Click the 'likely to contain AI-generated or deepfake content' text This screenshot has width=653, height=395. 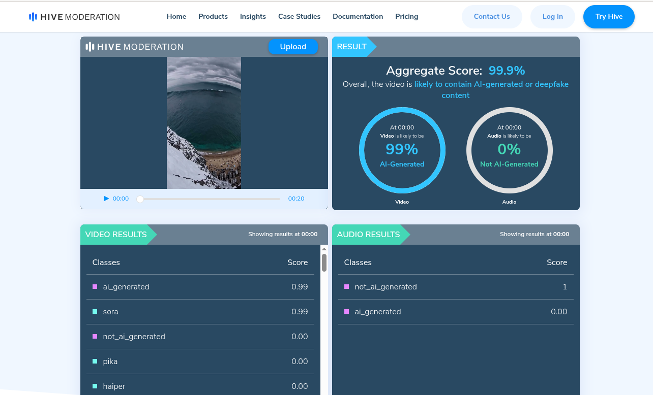click(x=491, y=90)
